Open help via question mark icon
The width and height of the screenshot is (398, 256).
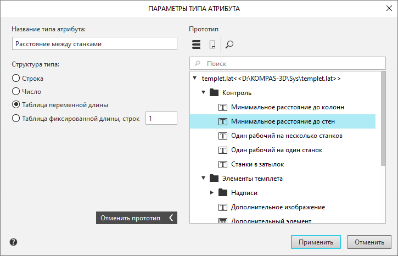[x=13, y=242]
